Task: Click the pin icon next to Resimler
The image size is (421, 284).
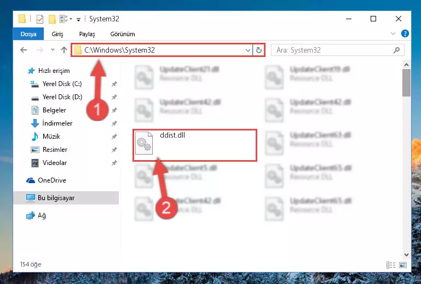Action: (114, 150)
